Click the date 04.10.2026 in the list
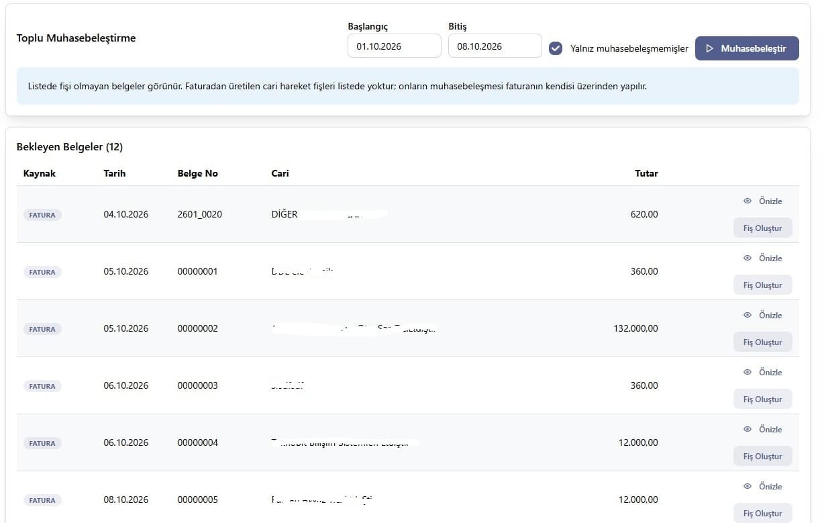Viewport: 822px width, 523px height. pos(126,214)
